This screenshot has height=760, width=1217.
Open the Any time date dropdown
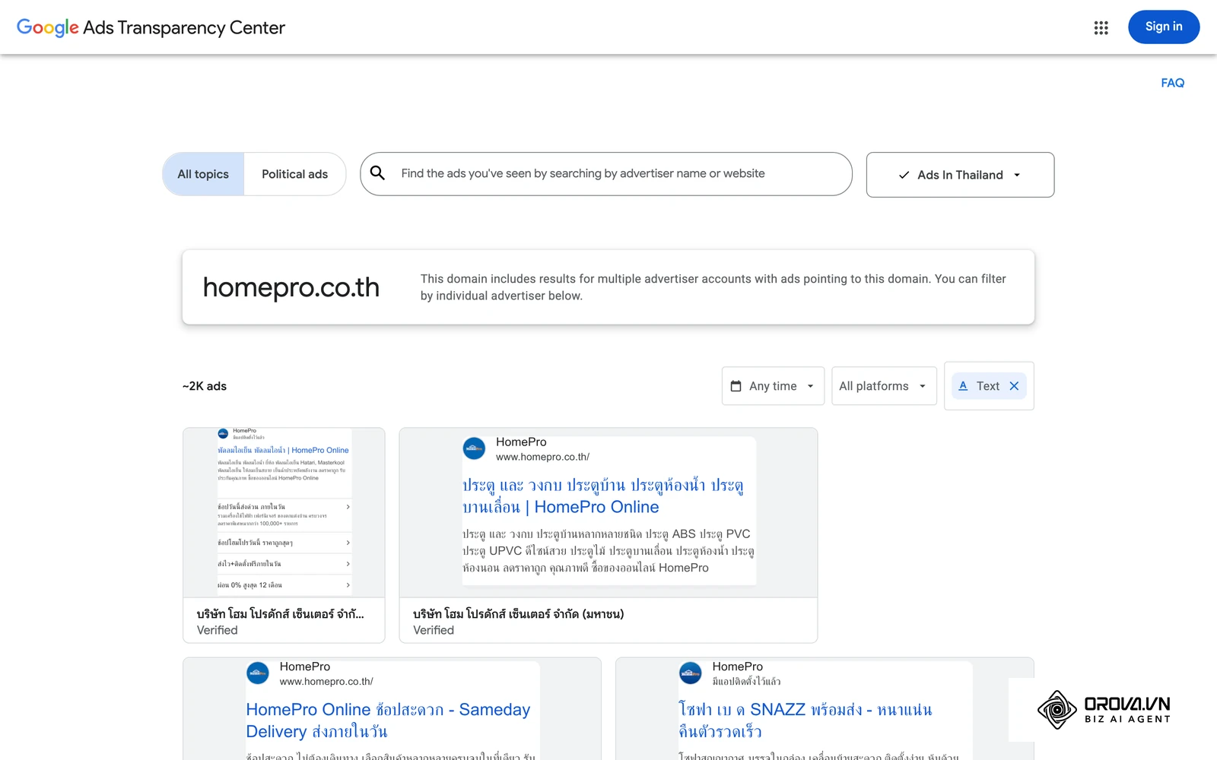tap(773, 386)
